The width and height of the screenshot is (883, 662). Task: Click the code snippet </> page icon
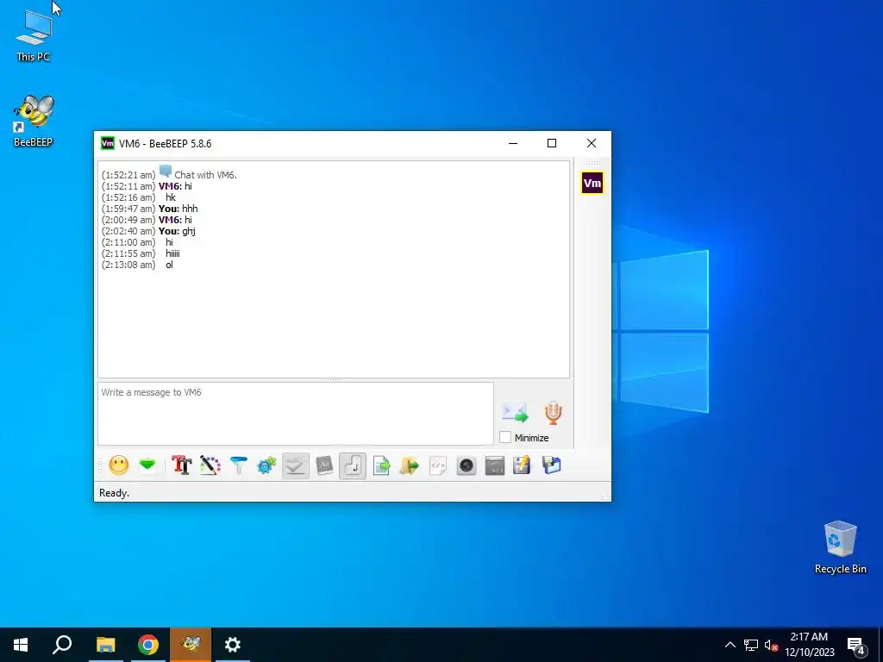tap(438, 465)
